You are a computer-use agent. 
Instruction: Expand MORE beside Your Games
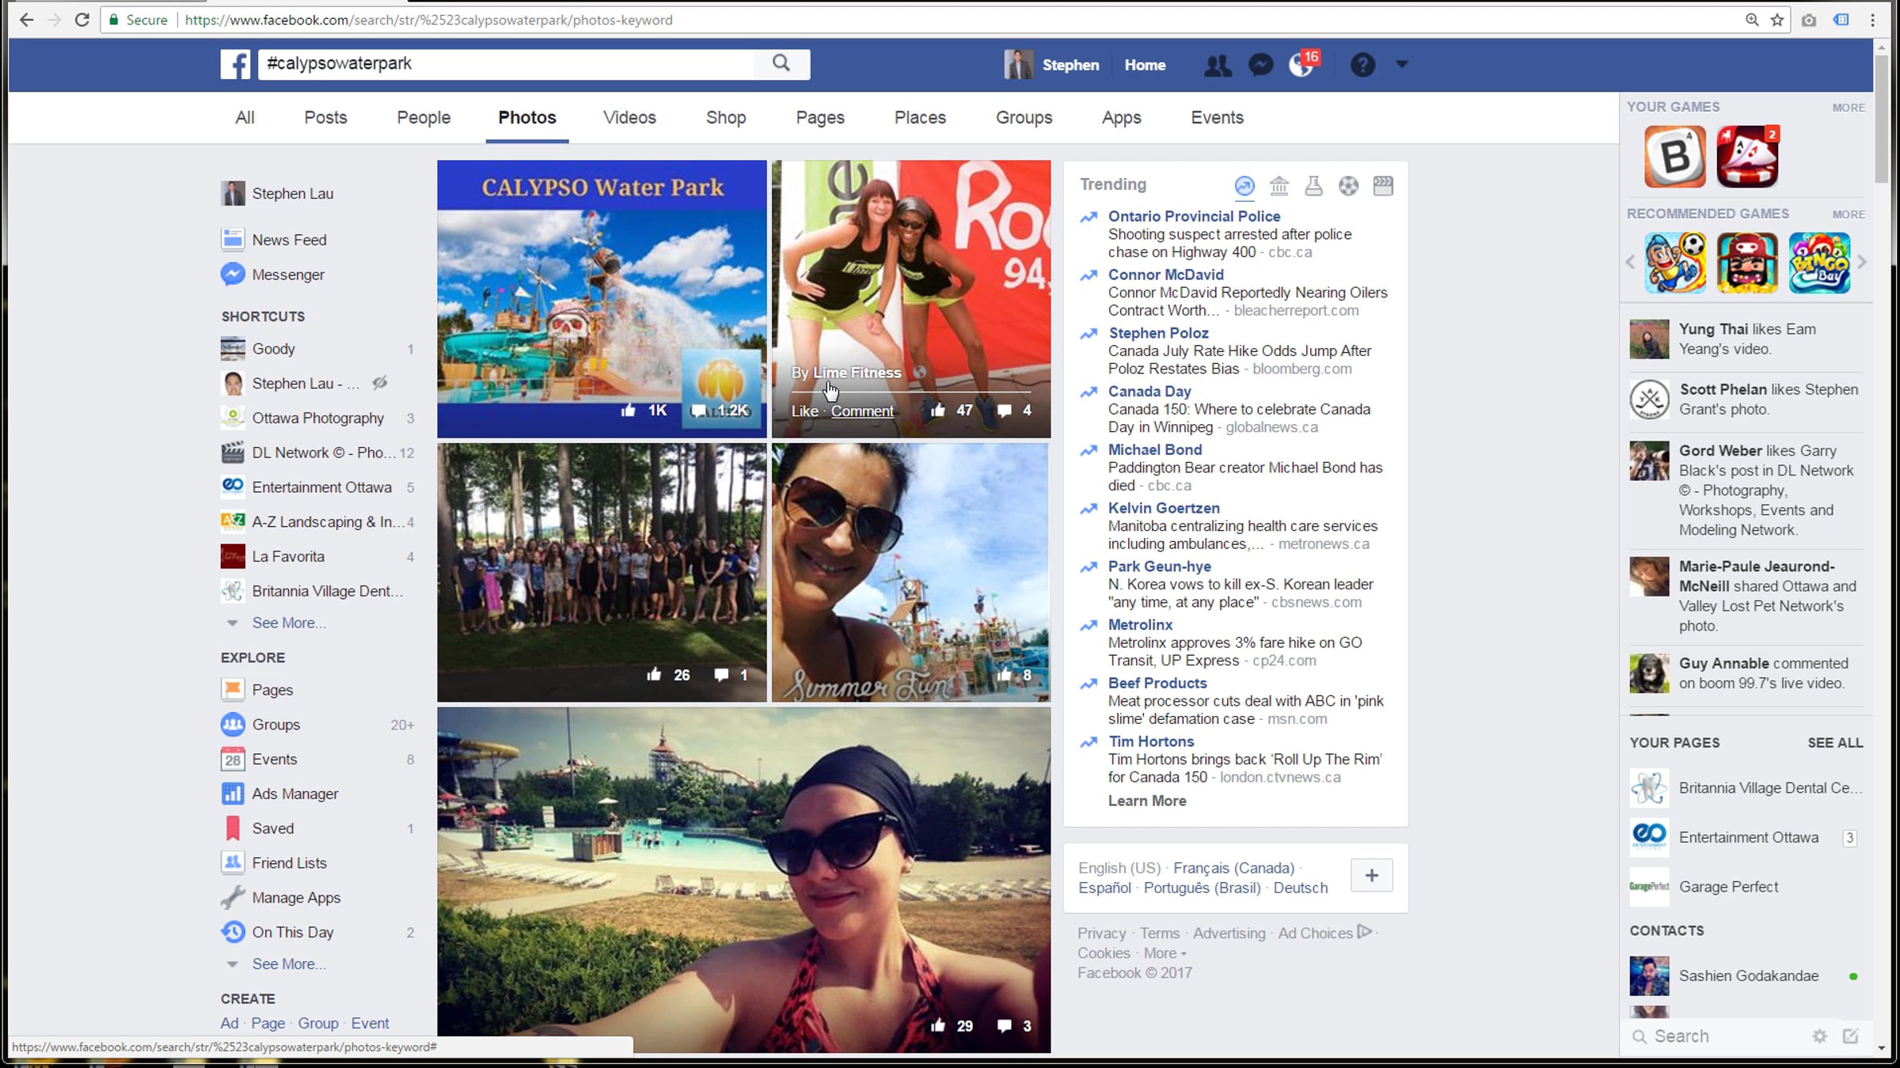[x=1849, y=108]
